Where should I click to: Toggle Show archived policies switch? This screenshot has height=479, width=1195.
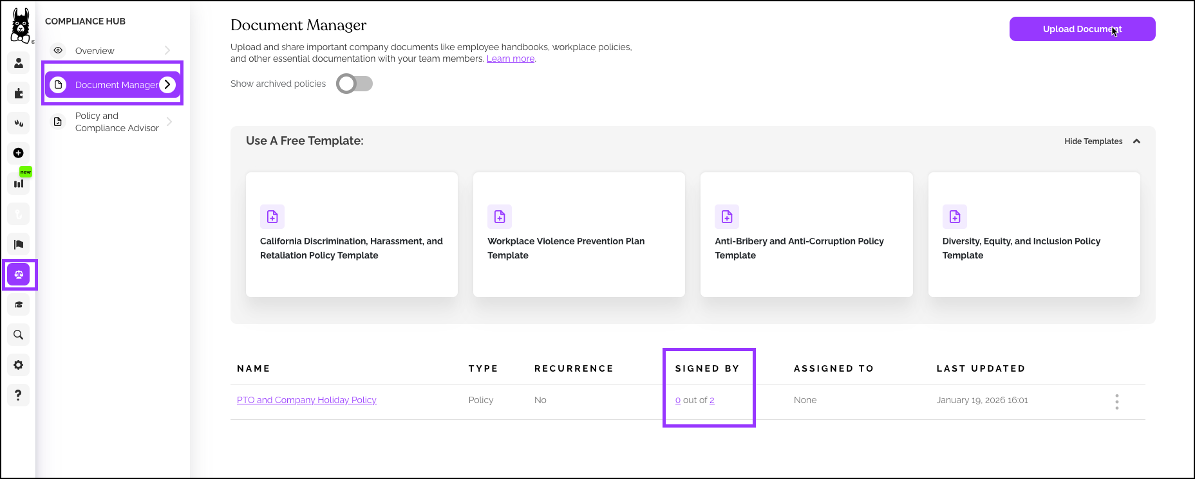coord(354,84)
